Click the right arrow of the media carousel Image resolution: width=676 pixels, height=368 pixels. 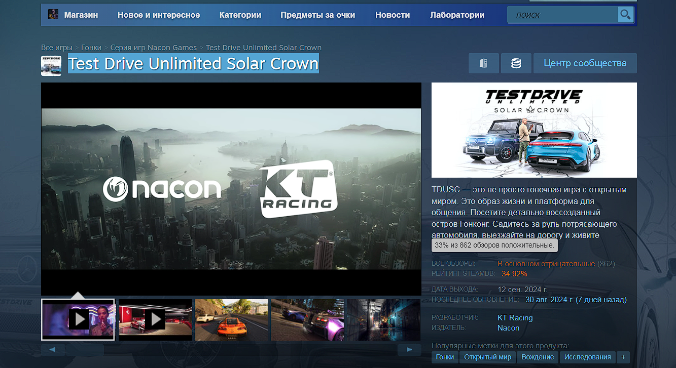click(x=409, y=349)
